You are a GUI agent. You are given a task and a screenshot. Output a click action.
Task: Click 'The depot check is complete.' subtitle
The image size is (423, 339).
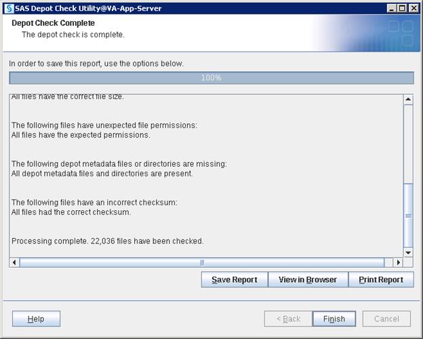point(73,35)
